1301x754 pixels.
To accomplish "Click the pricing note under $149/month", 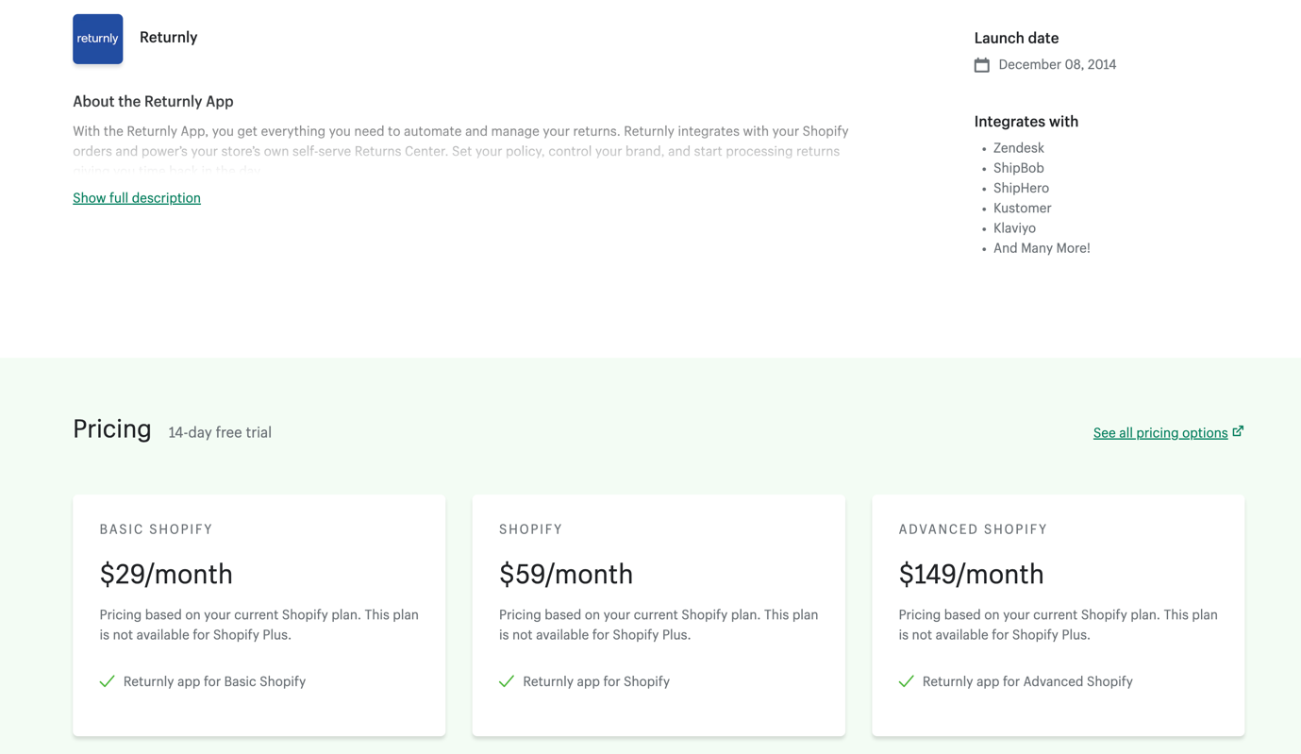I will click(1059, 625).
